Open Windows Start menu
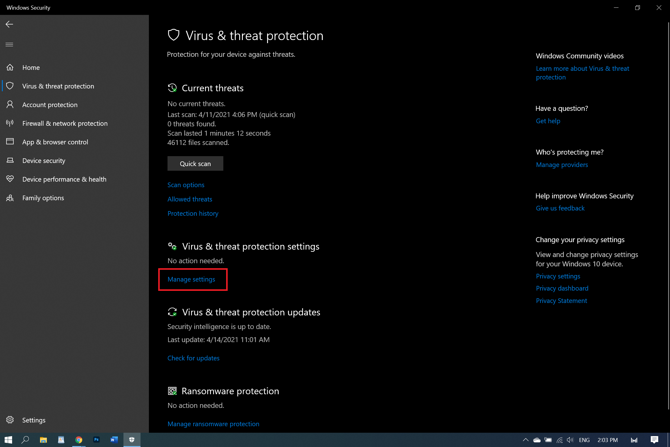670x447 pixels. [8, 440]
